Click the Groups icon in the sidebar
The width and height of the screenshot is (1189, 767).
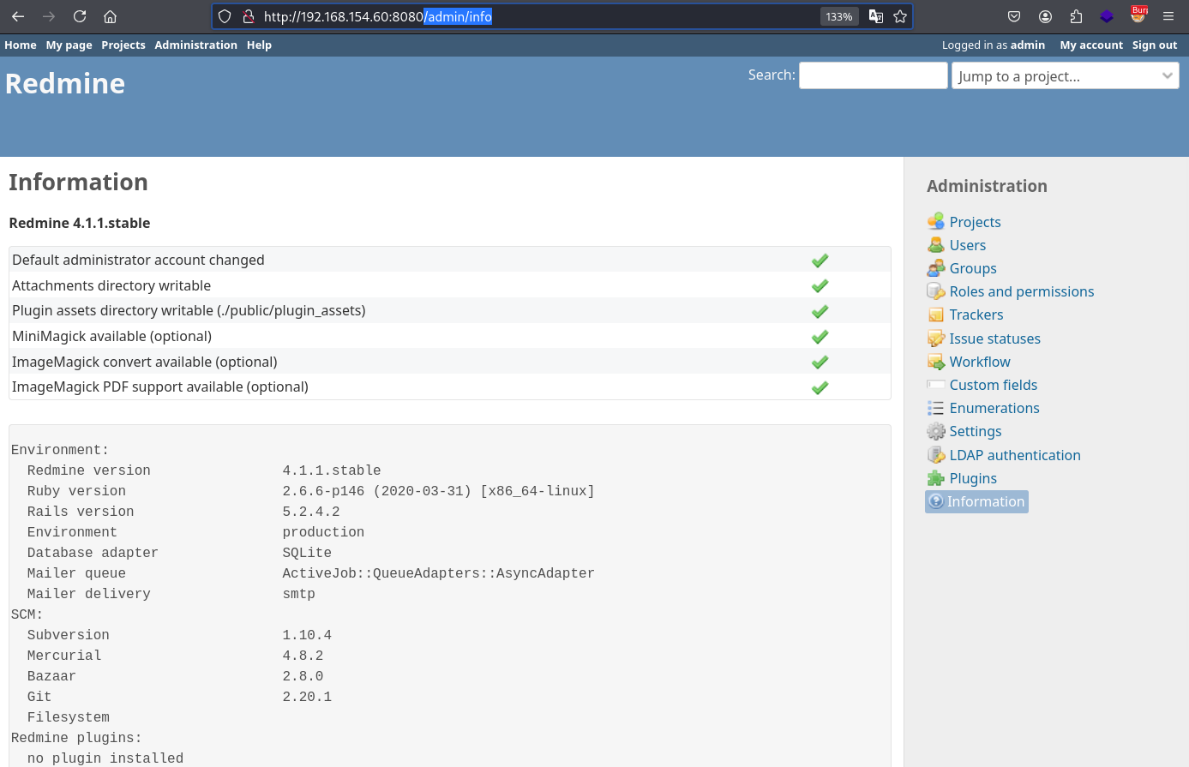coord(936,268)
